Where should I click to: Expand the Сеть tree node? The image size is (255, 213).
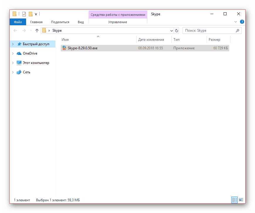click(13, 72)
